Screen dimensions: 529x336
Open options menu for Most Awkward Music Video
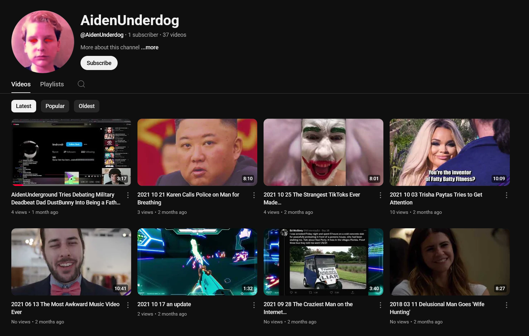(128, 305)
